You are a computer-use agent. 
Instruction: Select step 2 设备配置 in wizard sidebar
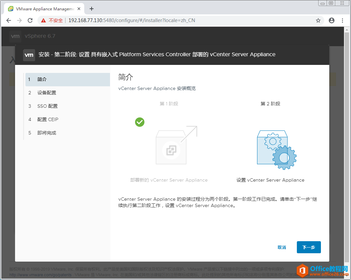point(68,93)
